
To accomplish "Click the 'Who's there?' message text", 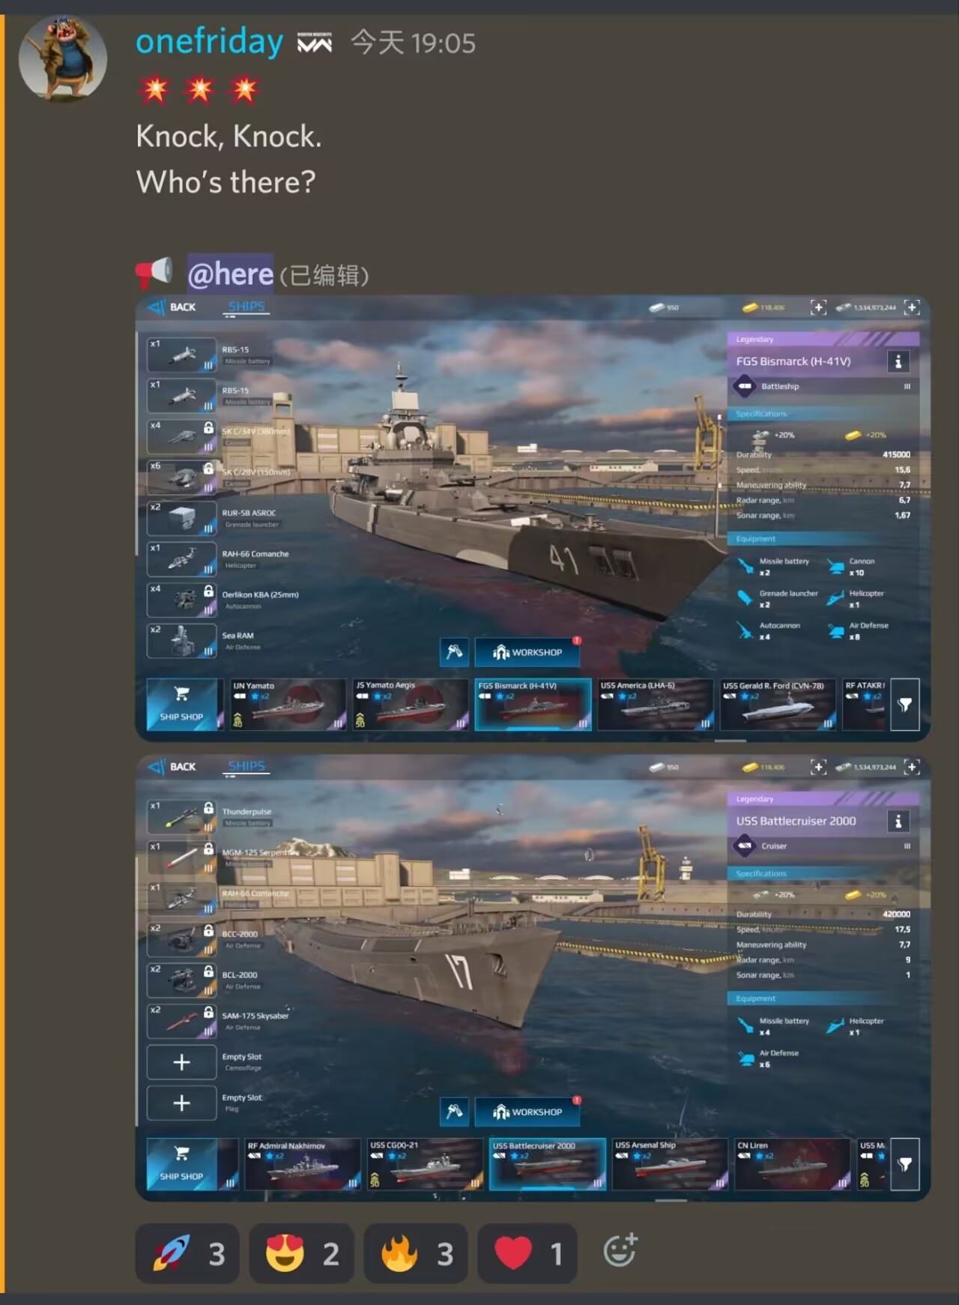I will pos(226,182).
